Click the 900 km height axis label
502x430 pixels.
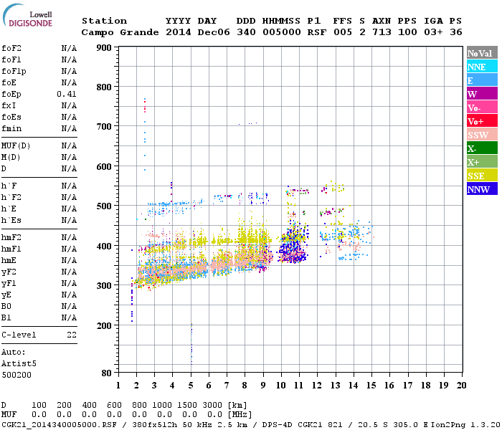[x=104, y=48]
